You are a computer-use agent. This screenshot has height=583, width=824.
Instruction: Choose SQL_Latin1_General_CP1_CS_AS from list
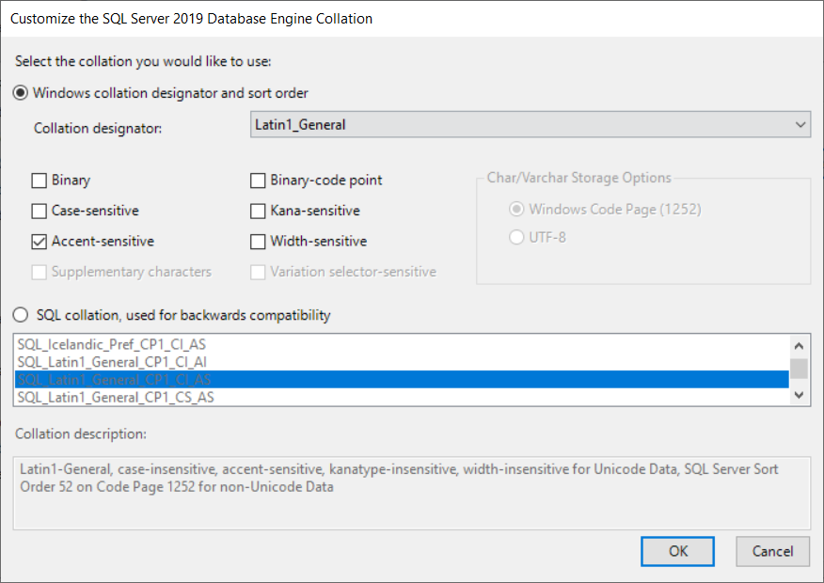pyautogui.click(x=116, y=397)
